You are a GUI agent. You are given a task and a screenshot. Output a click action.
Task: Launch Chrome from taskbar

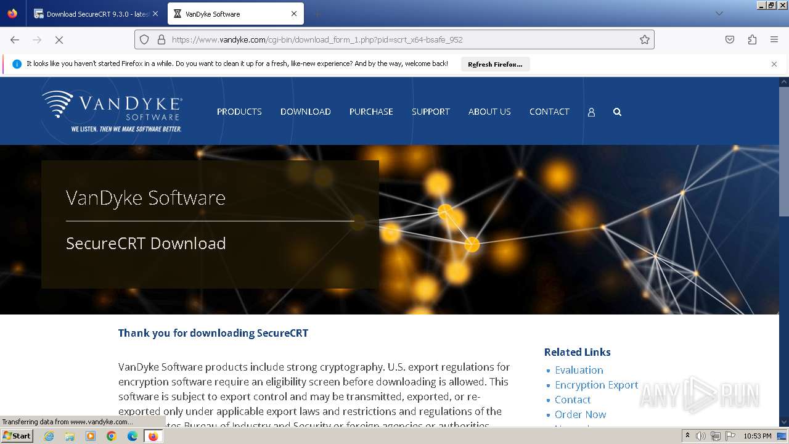[x=112, y=436]
